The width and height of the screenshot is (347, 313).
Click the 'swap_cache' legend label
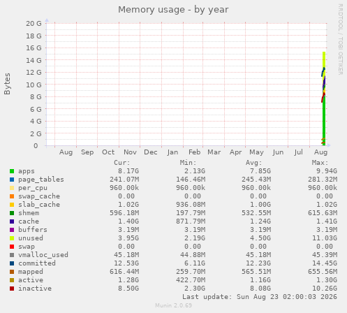click(39, 196)
